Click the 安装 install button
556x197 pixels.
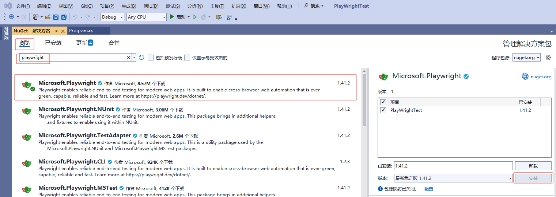point(533,178)
